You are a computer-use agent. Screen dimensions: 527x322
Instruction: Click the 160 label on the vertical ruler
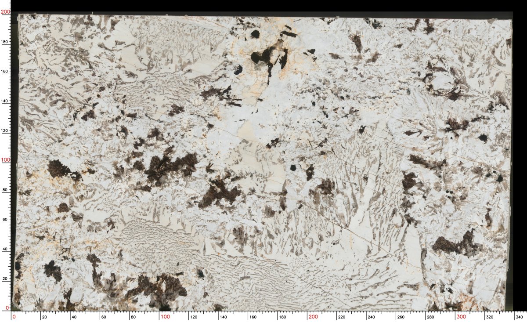pos(5,72)
